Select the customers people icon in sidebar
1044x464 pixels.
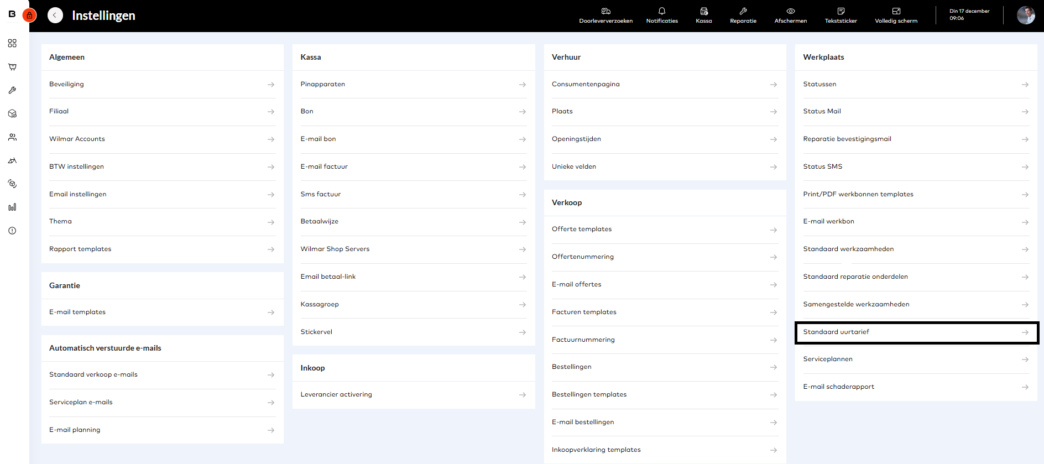(12, 137)
